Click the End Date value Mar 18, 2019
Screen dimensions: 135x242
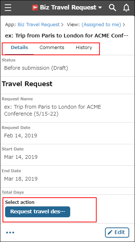point(21,179)
